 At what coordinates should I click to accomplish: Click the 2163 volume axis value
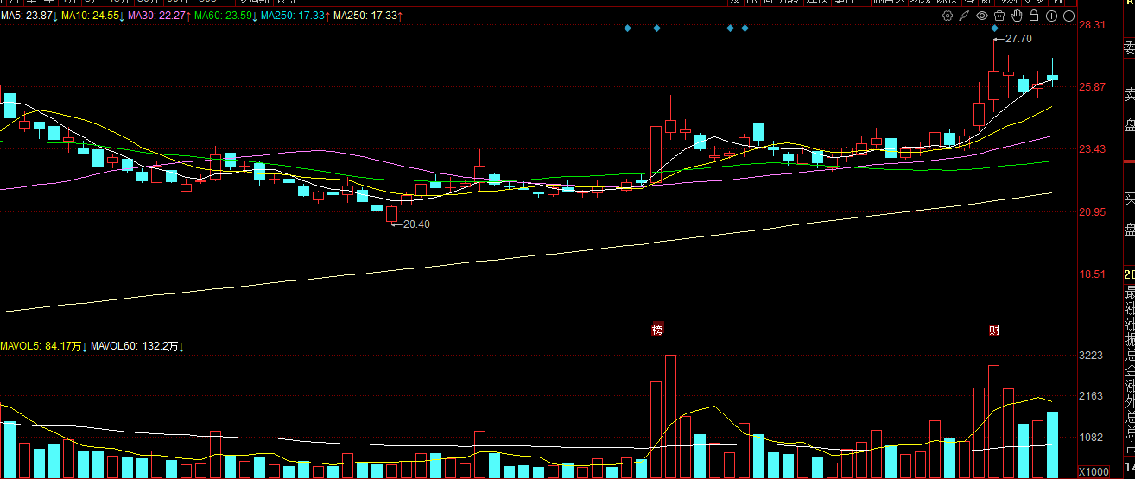(x=1092, y=396)
